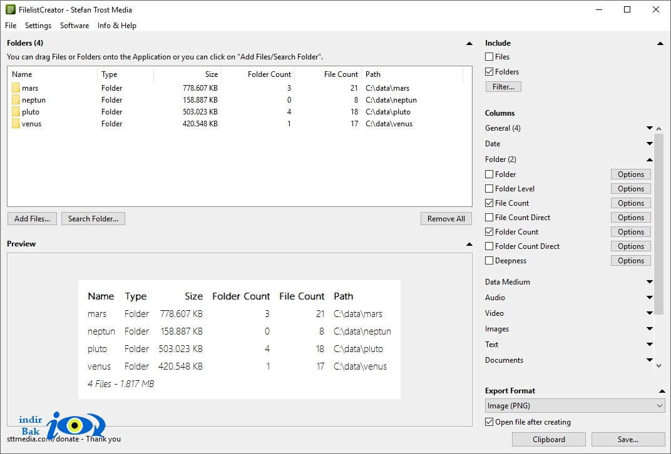The width and height of the screenshot is (671, 454).
Task: Sort by the Folder Count column header
Action: 258,74
